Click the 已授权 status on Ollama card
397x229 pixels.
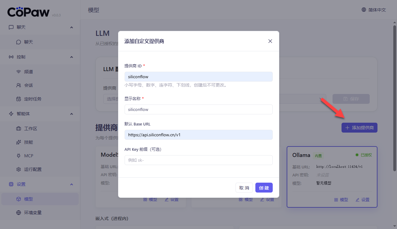pos(364,155)
